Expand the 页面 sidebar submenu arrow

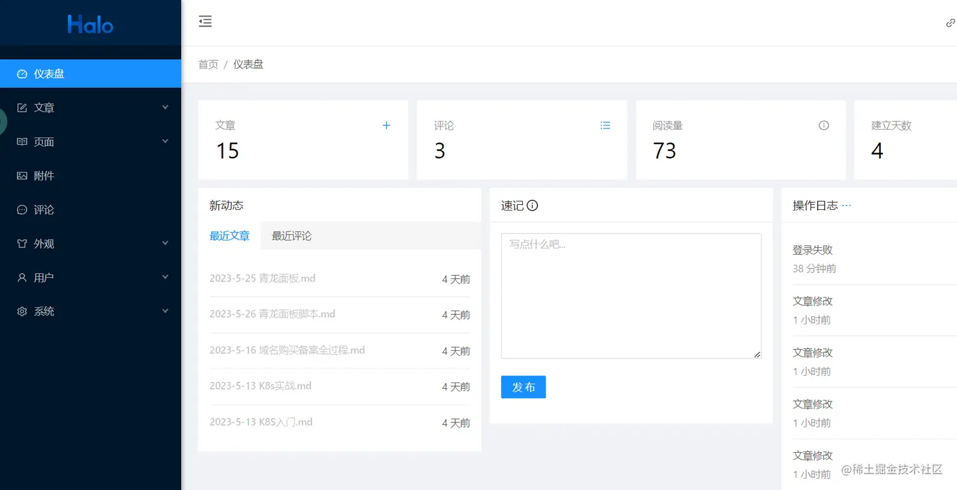click(x=165, y=142)
